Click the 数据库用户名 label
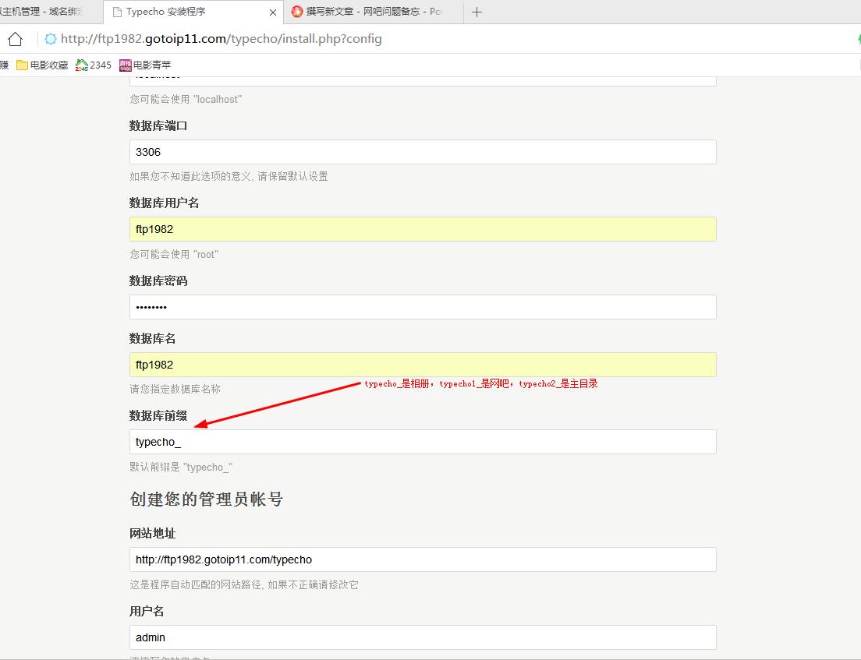This screenshot has width=861, height=660. point(165,203)
